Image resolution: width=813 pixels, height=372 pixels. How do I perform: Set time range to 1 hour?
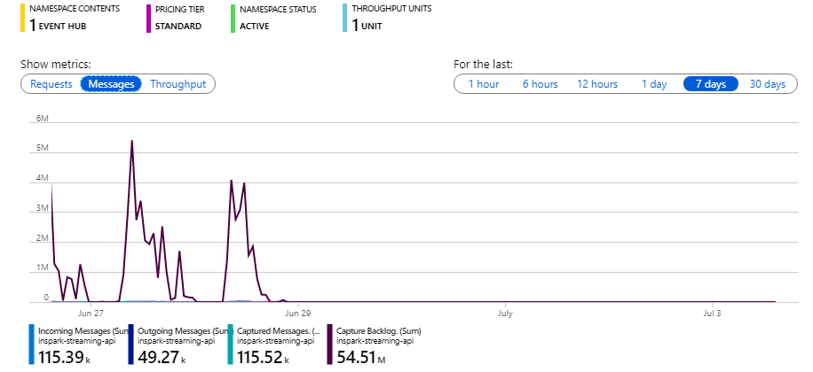(483, 84)
